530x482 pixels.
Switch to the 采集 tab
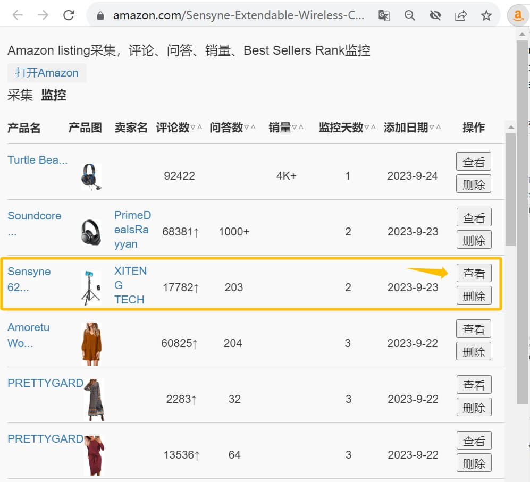[x=20, y=95]
